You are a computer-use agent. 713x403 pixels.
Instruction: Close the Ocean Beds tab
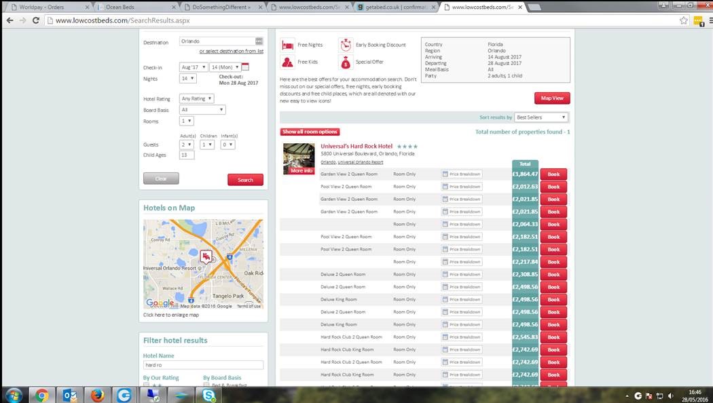[174, 7]
